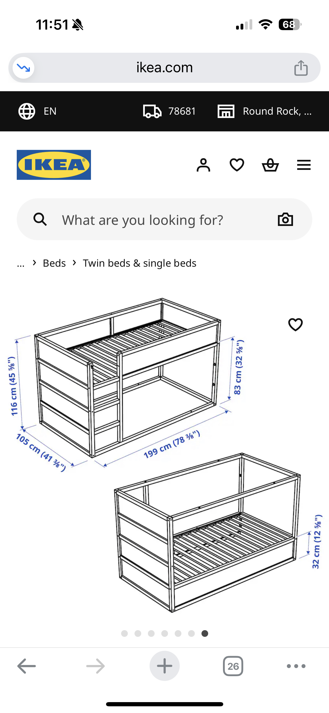Select the fourth image carousel dot
This screenshot has width=329, height=713.
[165, 633]
